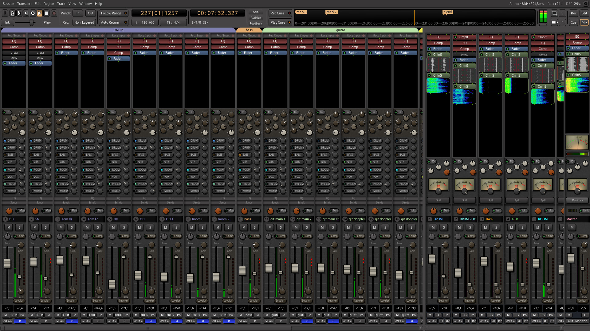This screenshot has height=331, width=590.
Task: Jump to session end with transport icon
Action: click(x=26, y=13)
